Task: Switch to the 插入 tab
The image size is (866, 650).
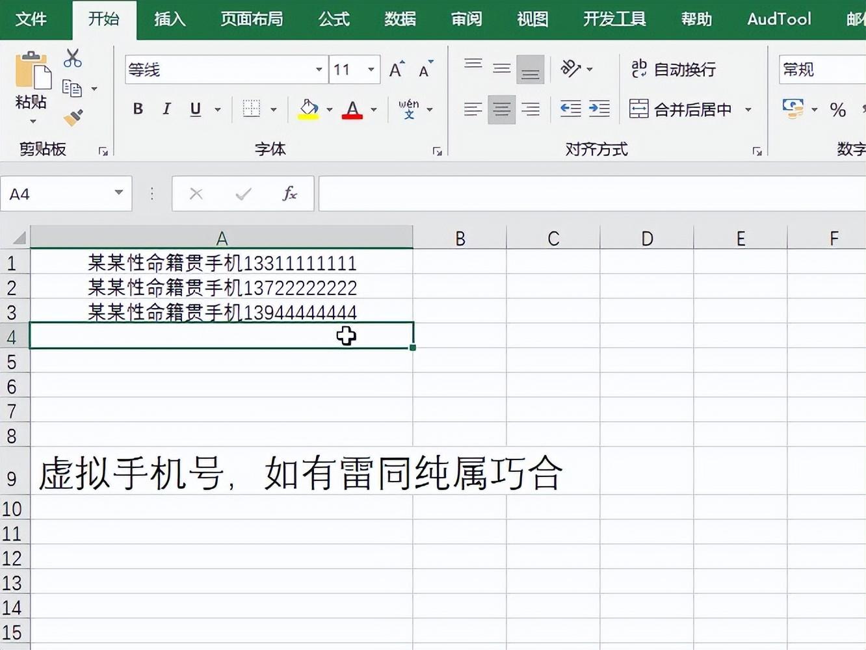Action: tap(170, 19)
